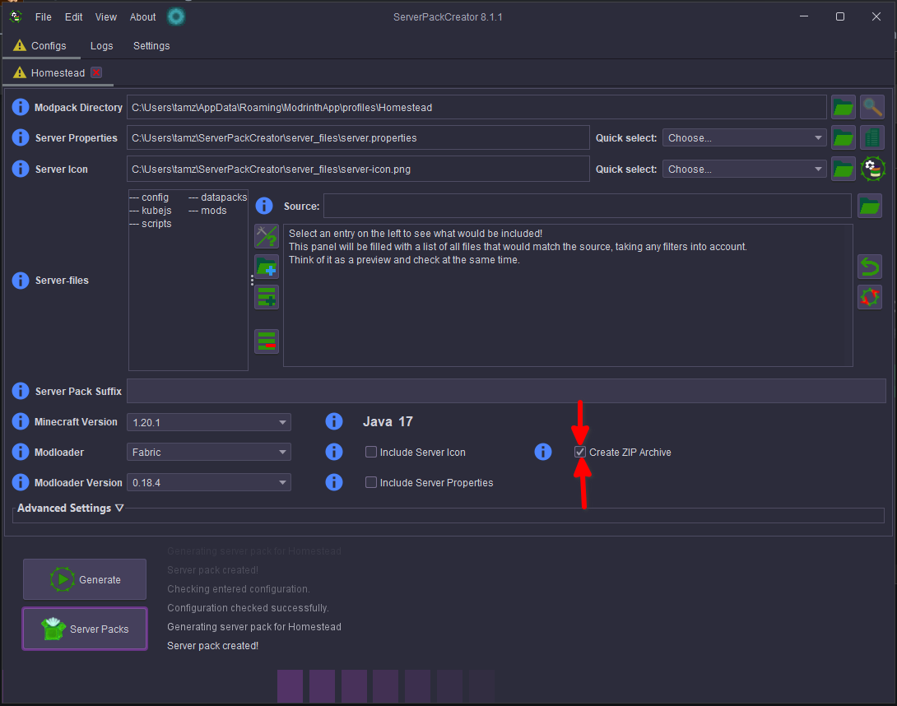The image size is (897, 706).
Task: Click the split-pane divider handle dots
Action: point(252,281)
